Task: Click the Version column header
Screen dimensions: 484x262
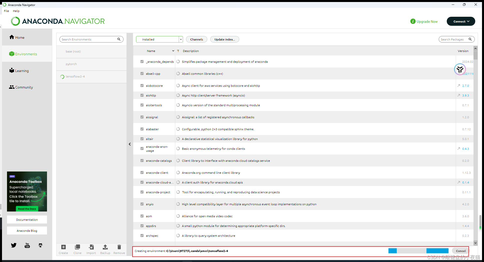Action: [x=463, y=51]
